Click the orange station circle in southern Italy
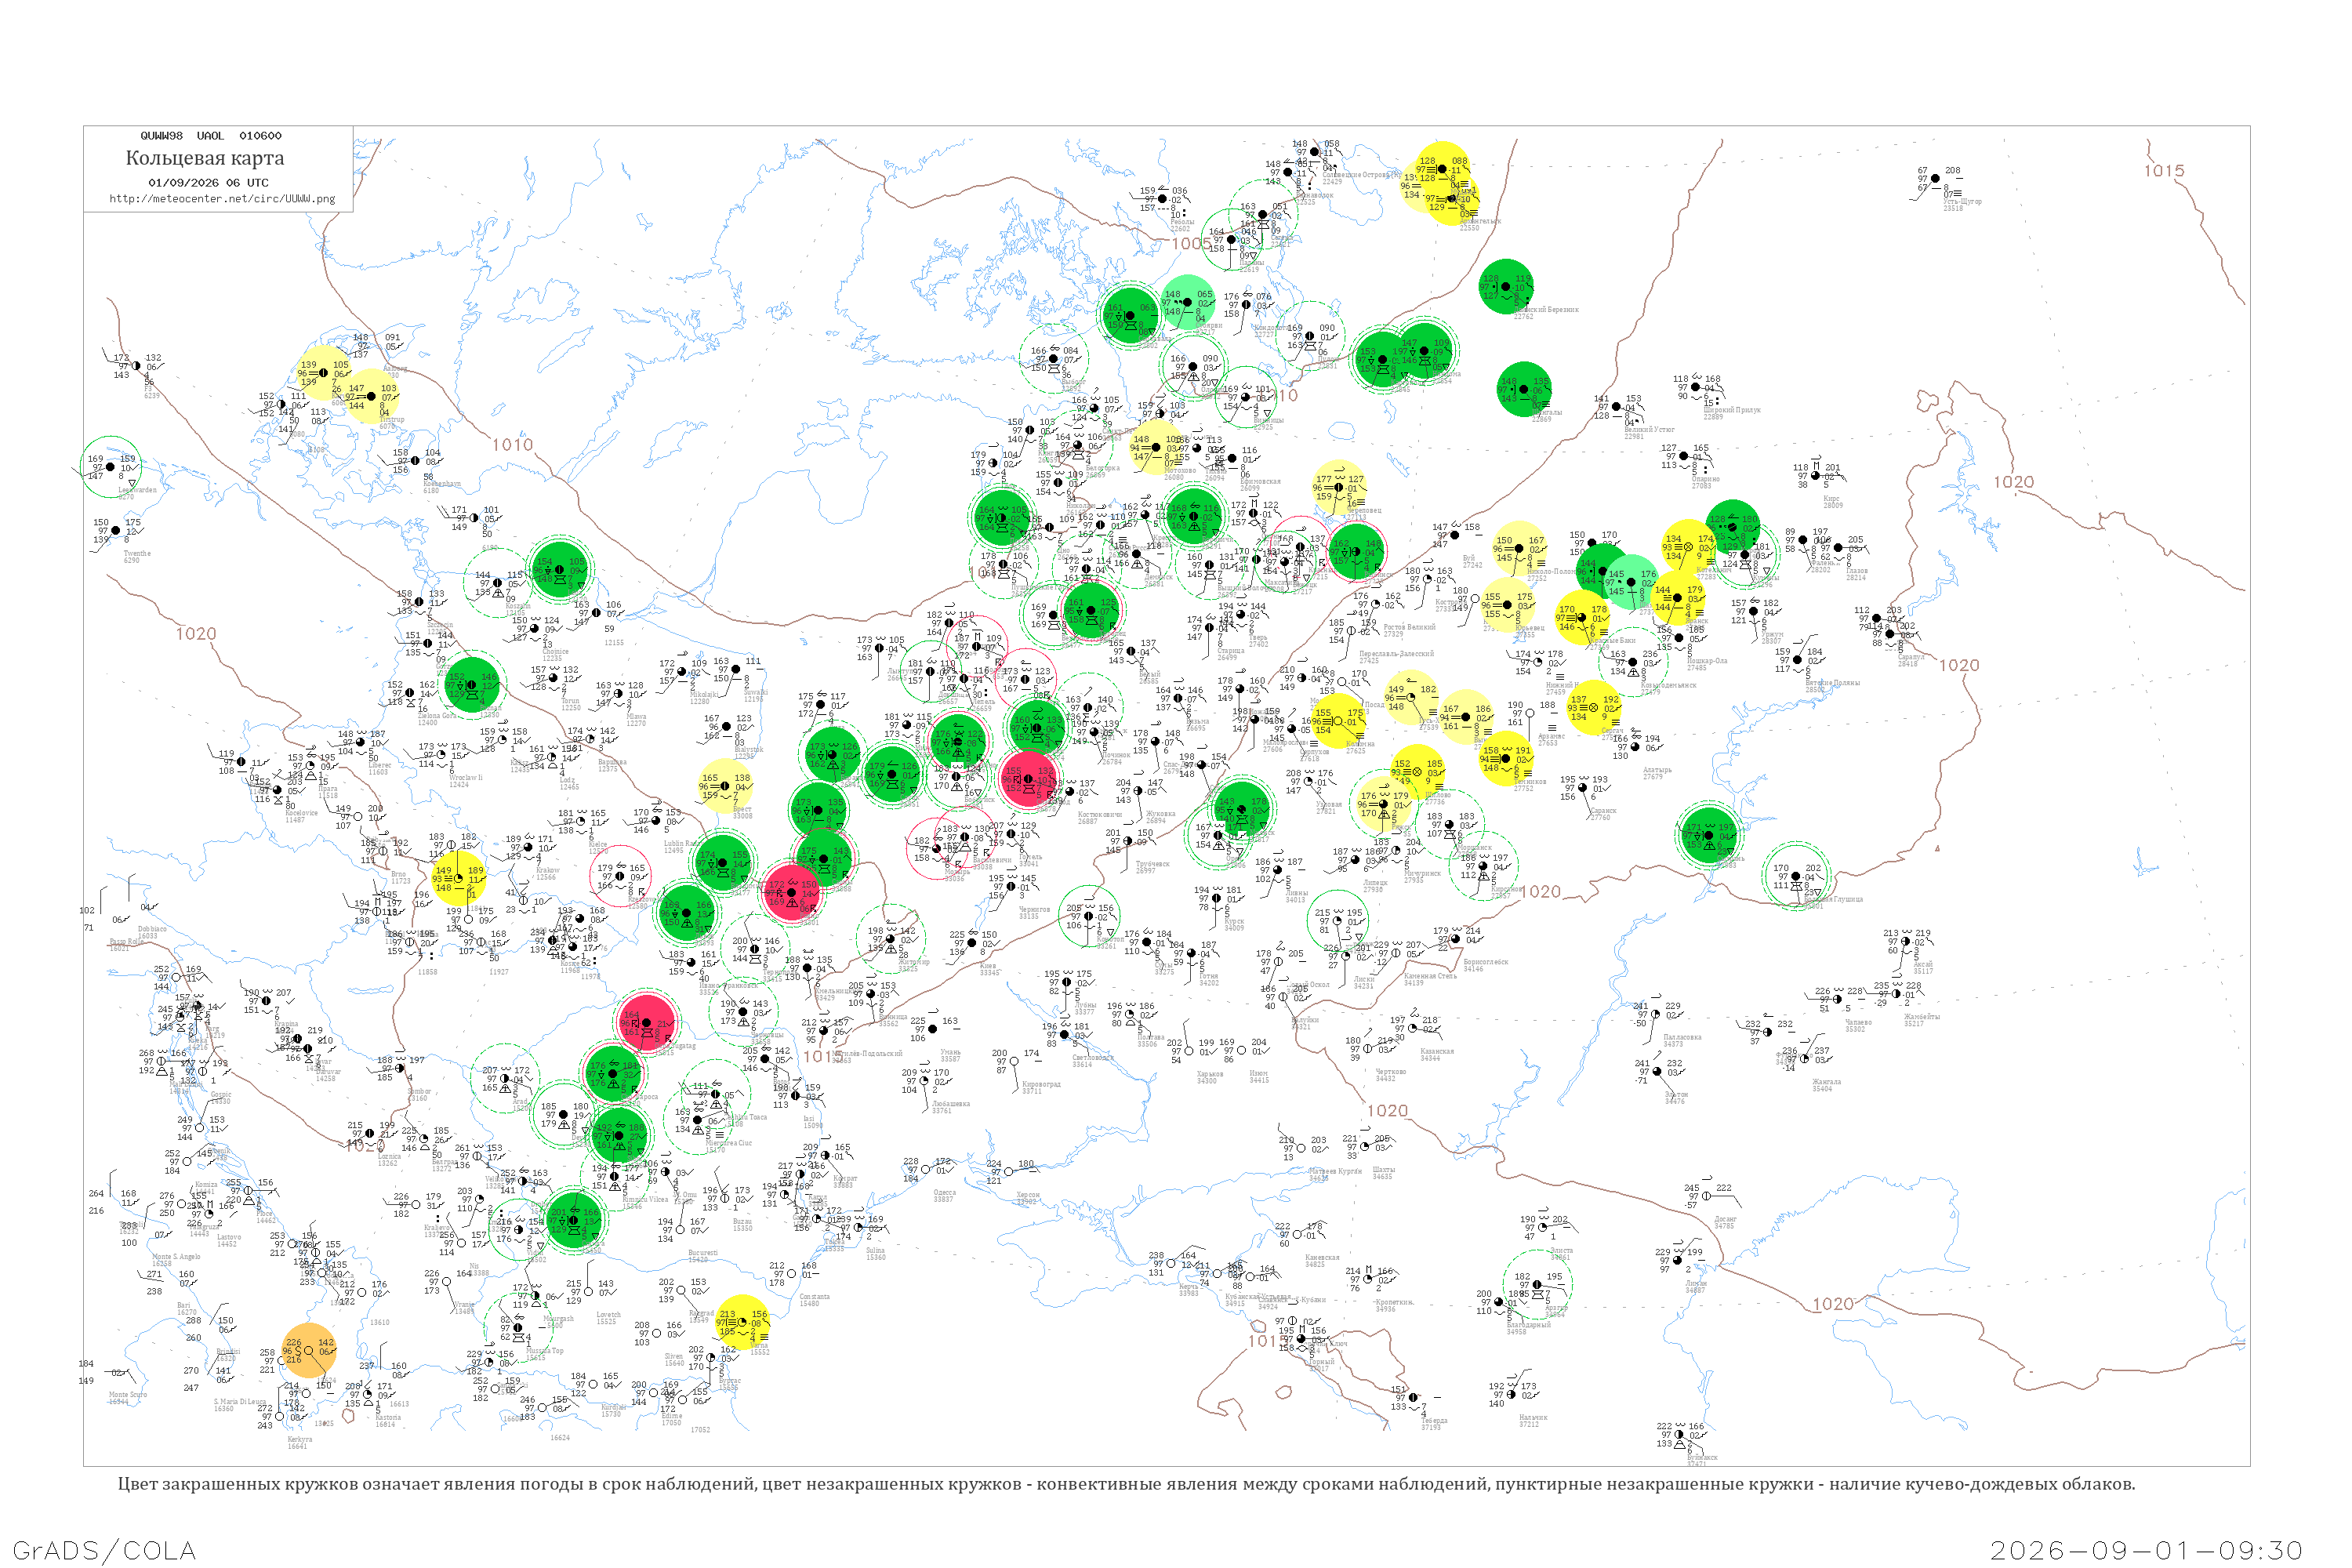The image size is (2352, 1568). pos(309,1350)
